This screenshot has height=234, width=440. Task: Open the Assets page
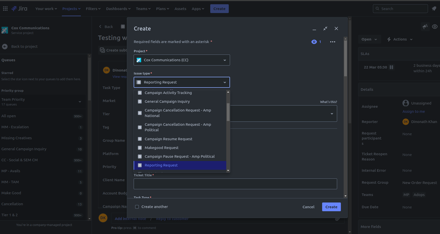click(x=181, y=9)
